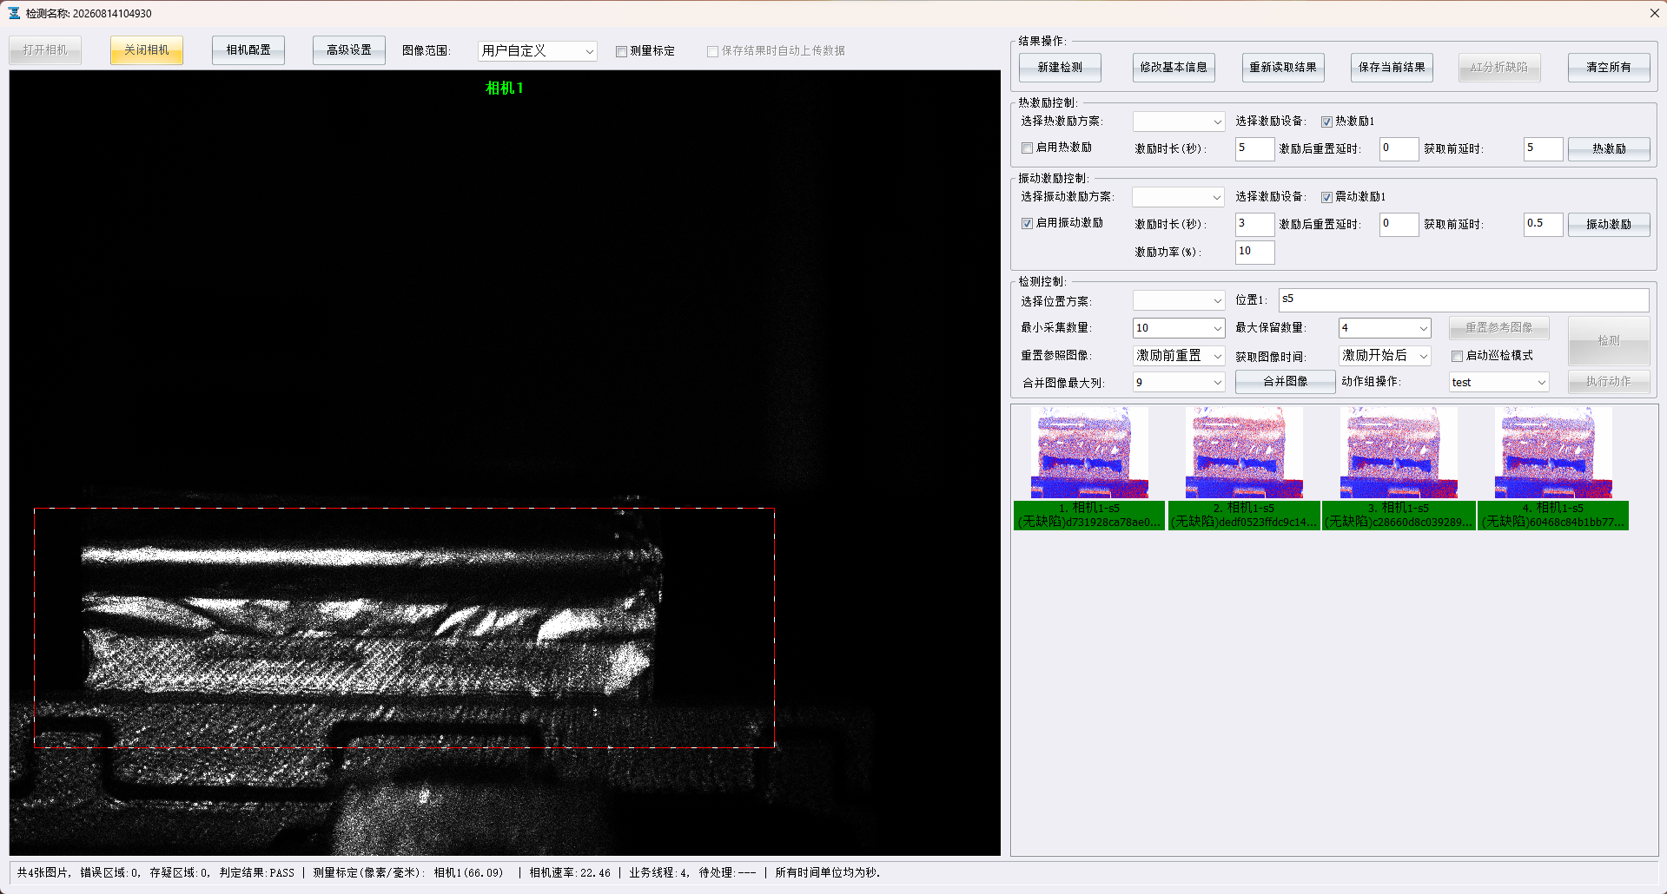Screen dimensions: 1667x894
Task: Enable the 启用热激励 checkbox
Action: point(1027,148)
